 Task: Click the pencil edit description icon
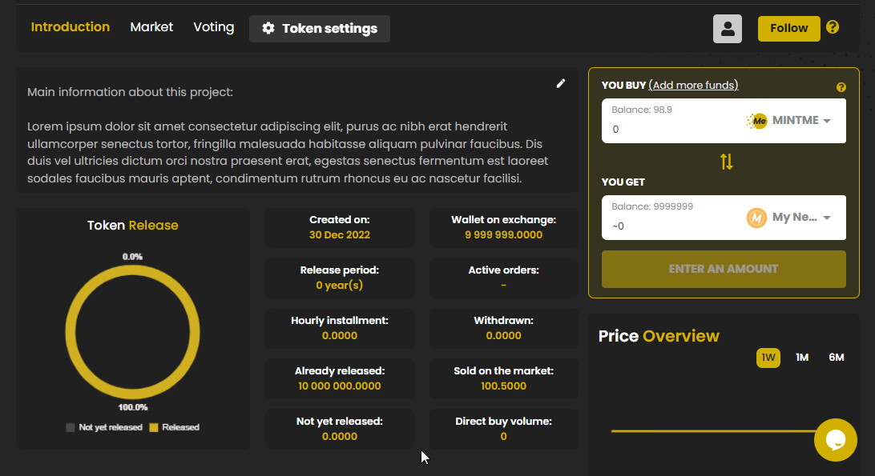561,83
